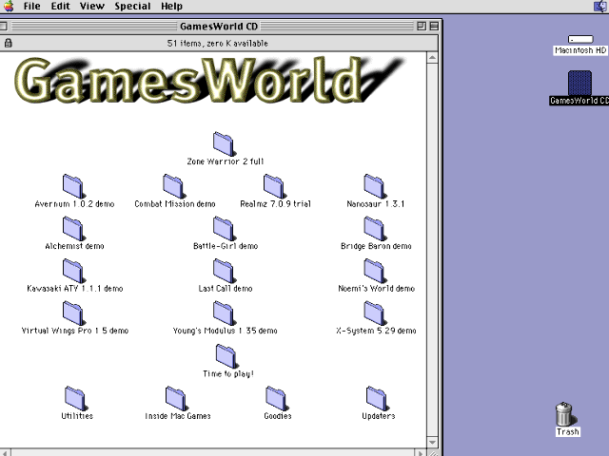Click the locked-disc padlock icon
The width and height of the screenshot is (609, 456).
point(9,43)
